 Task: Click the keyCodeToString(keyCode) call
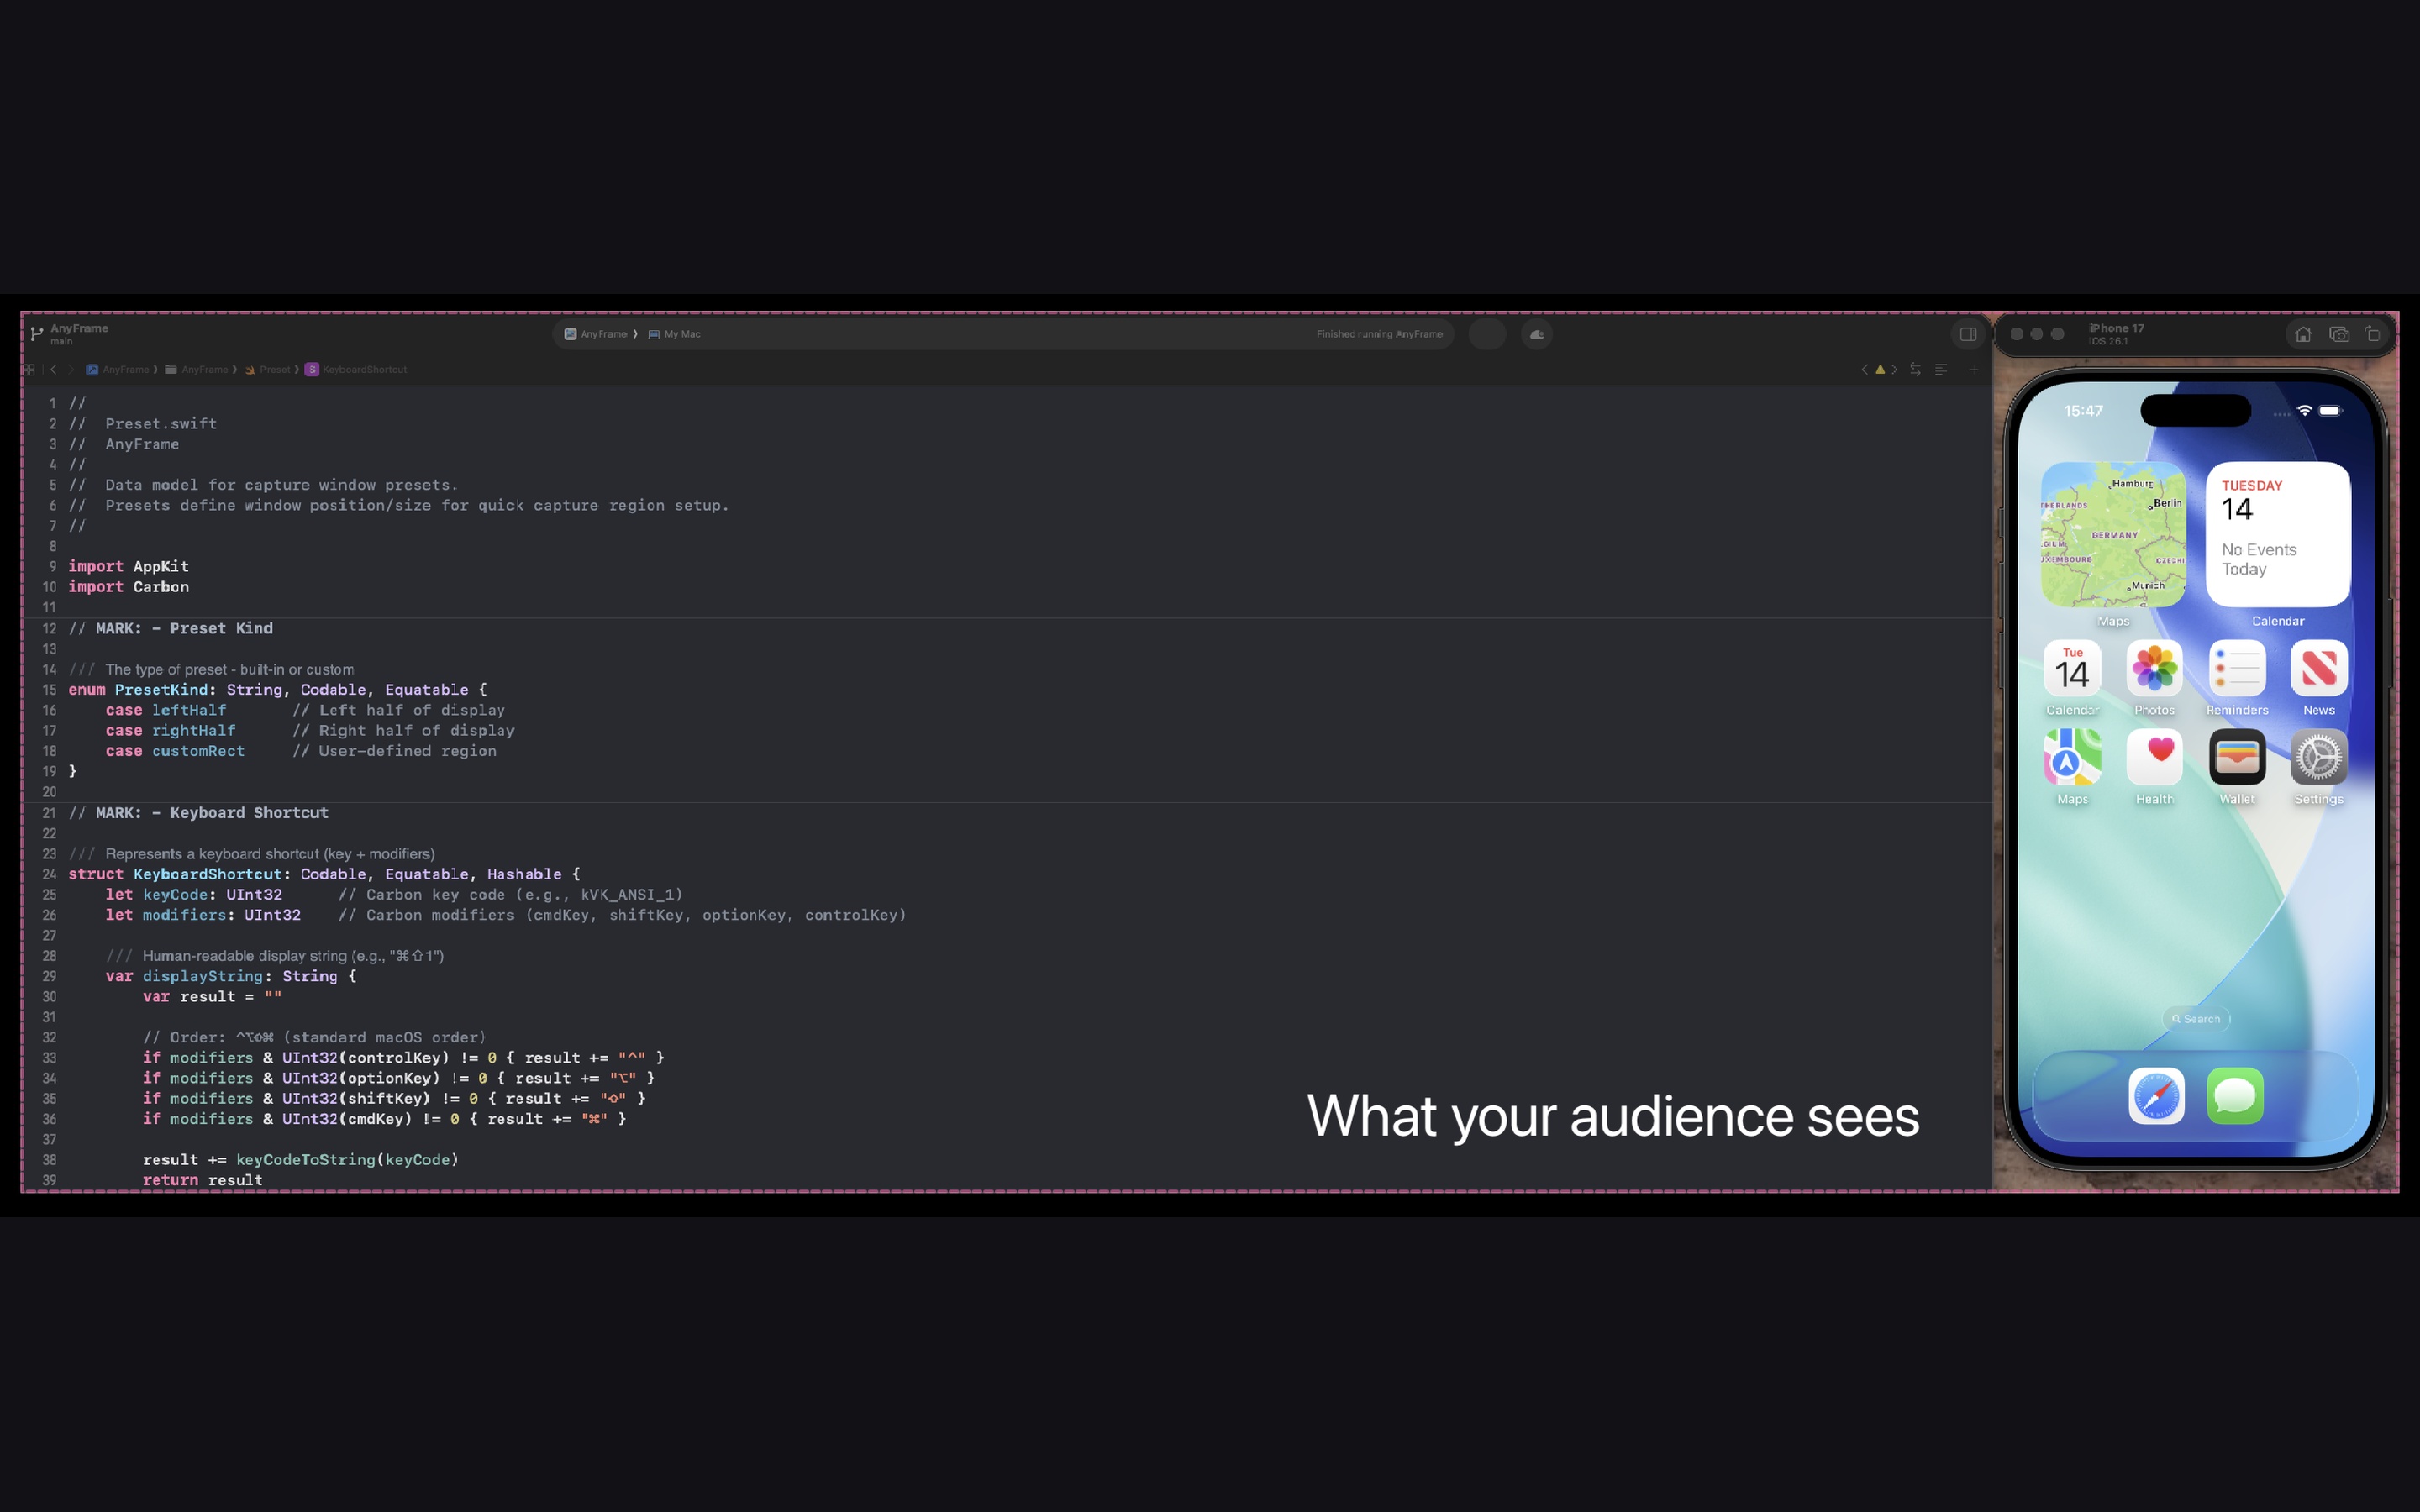347,1160
